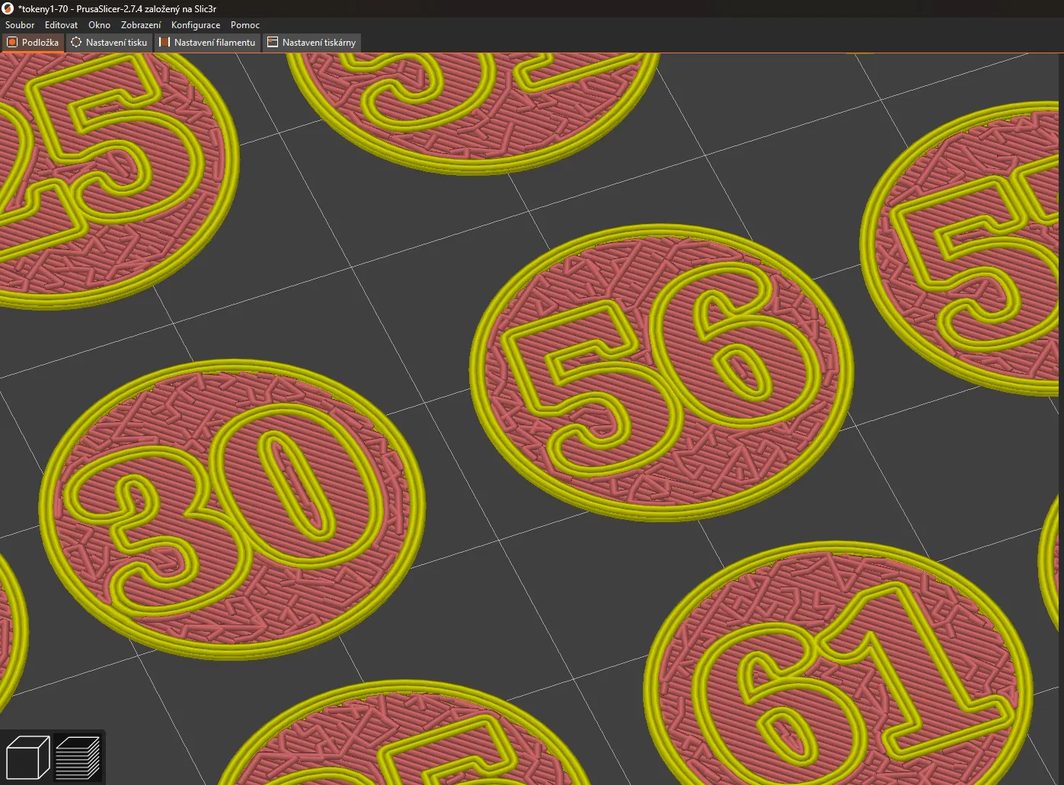
Task: Switch to the sliced layers preview icon
Action: (78, 758)
